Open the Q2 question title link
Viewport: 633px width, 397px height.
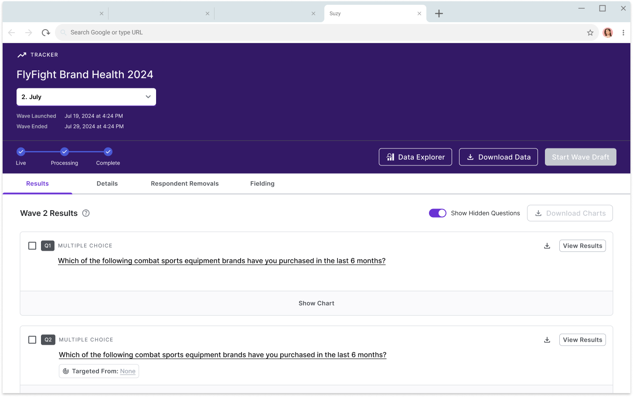(x=223, y=355)
